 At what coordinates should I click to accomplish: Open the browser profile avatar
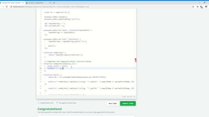click(206, 6)
